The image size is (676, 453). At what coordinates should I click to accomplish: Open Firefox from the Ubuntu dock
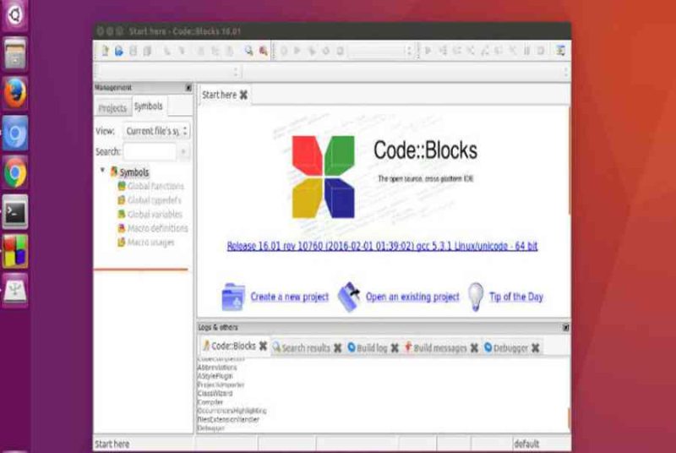pyautogui.click(x=15, y=92)
